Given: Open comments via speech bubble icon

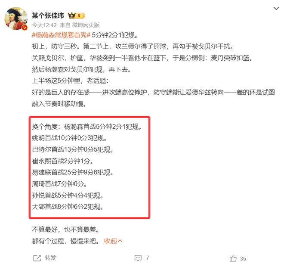Looking at the screenshot, I should [138, 258].
